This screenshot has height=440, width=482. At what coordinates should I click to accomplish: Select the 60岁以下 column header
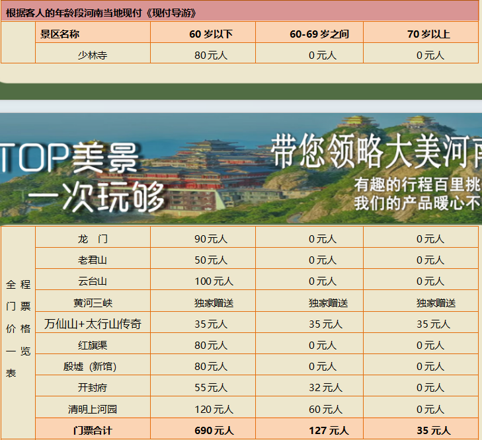(211, 34)
